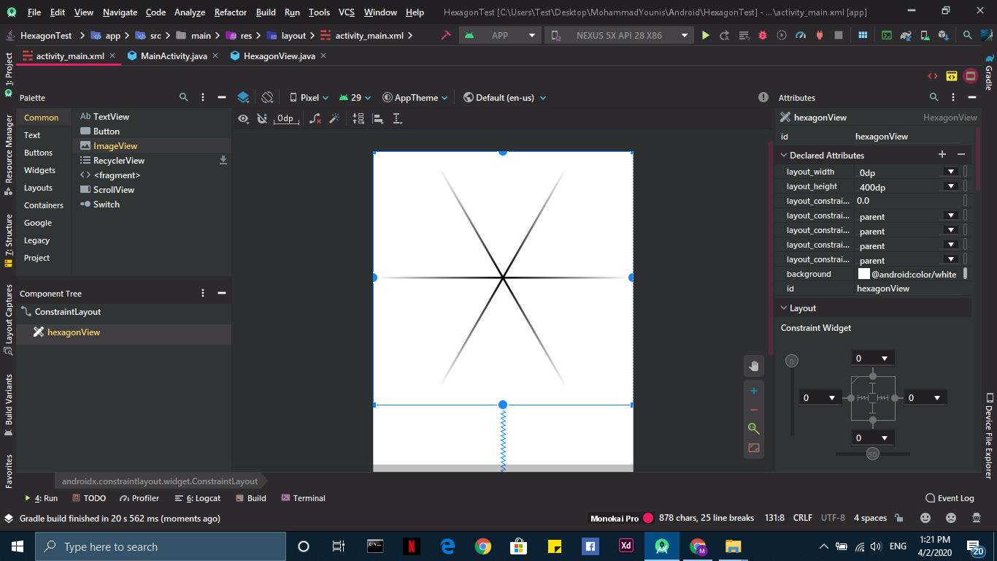Screen dimensions: 997x561
Task: Select ImageView in the Palette list
Action: (x=152, y=146)
